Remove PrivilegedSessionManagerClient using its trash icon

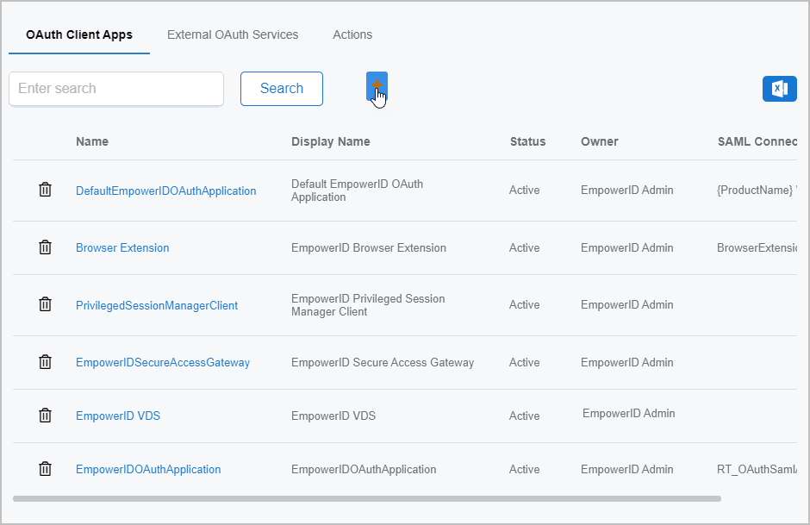(45, 304)
